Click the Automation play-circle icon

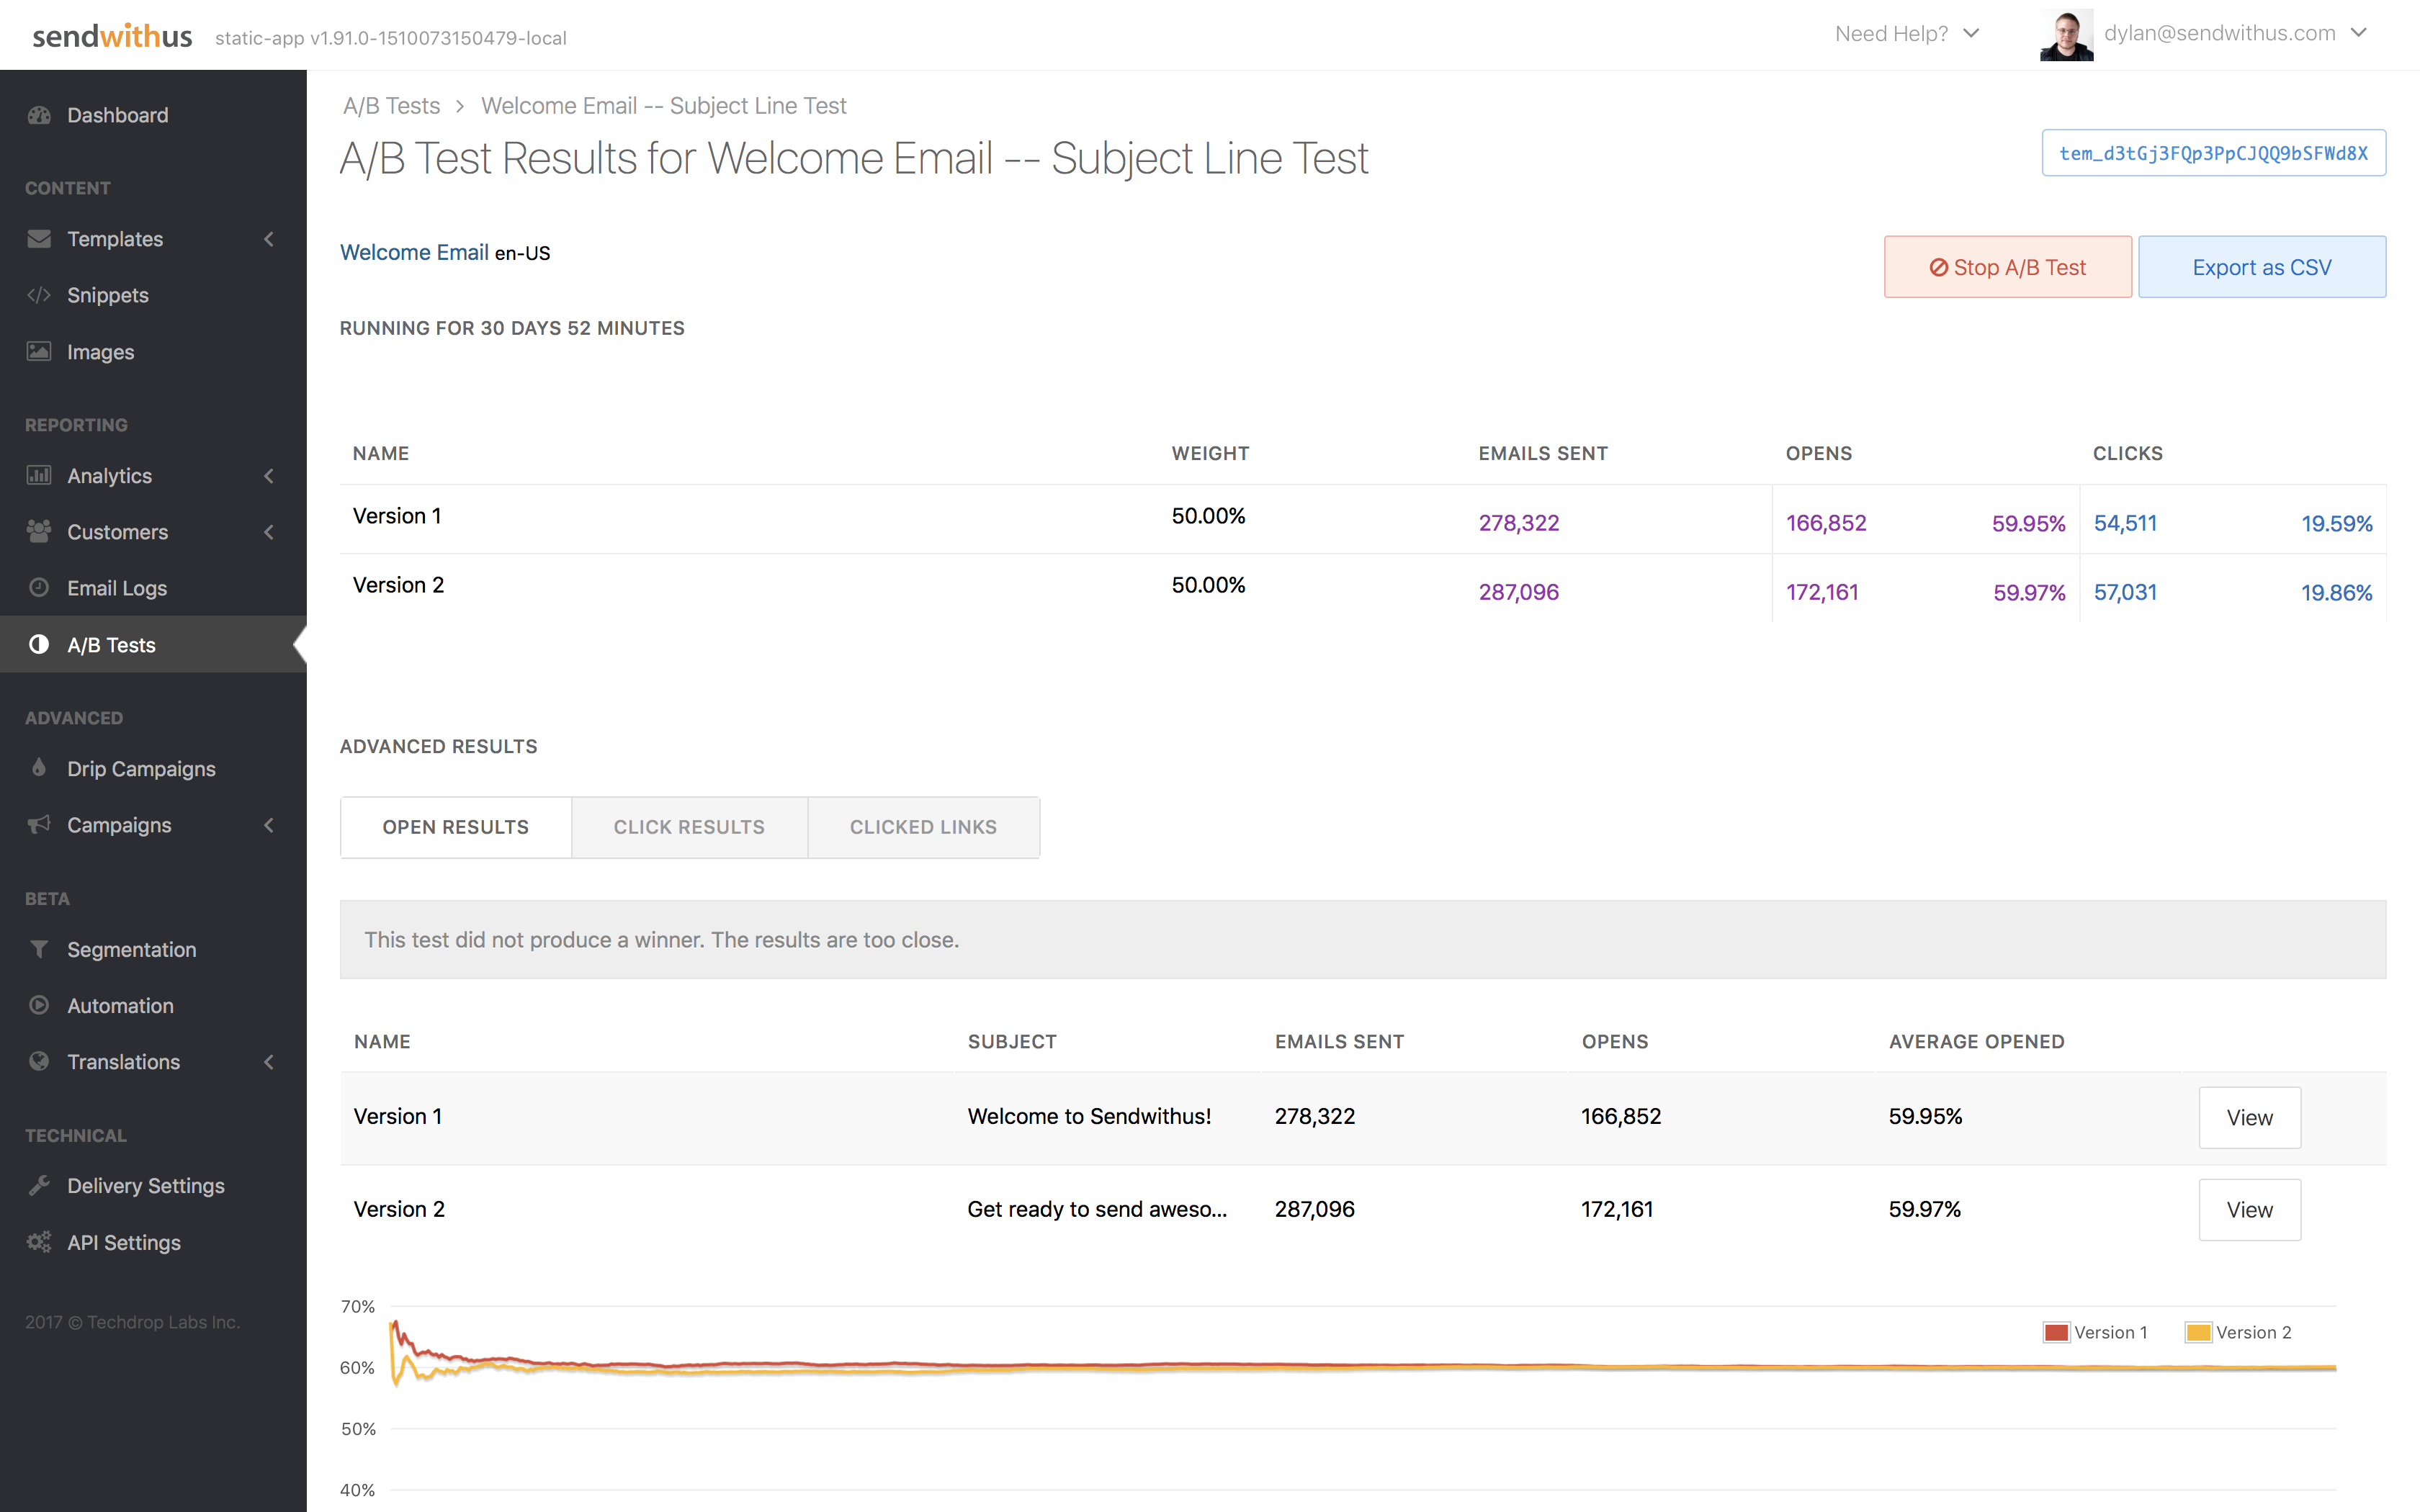39,1005
